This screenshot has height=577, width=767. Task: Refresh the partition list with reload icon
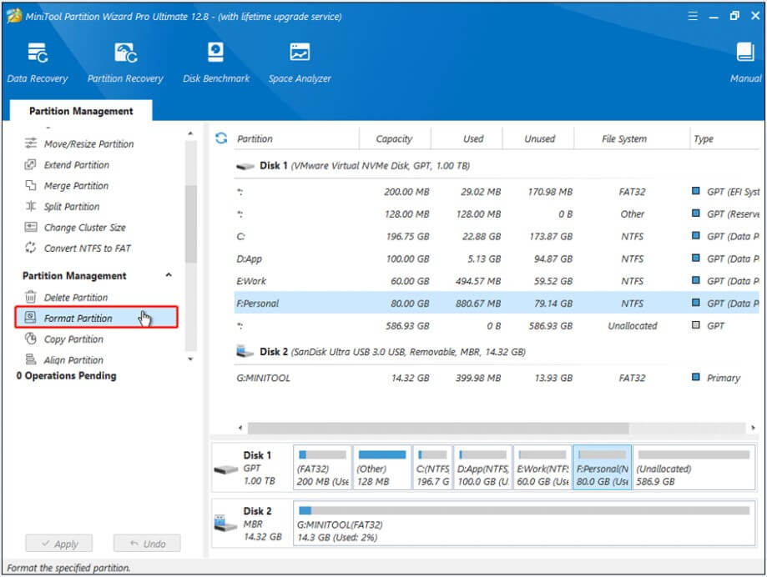click(221, 138)
